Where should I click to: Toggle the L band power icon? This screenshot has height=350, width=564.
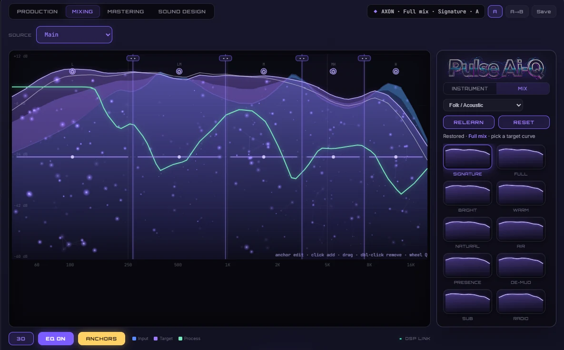pos(72,71)
